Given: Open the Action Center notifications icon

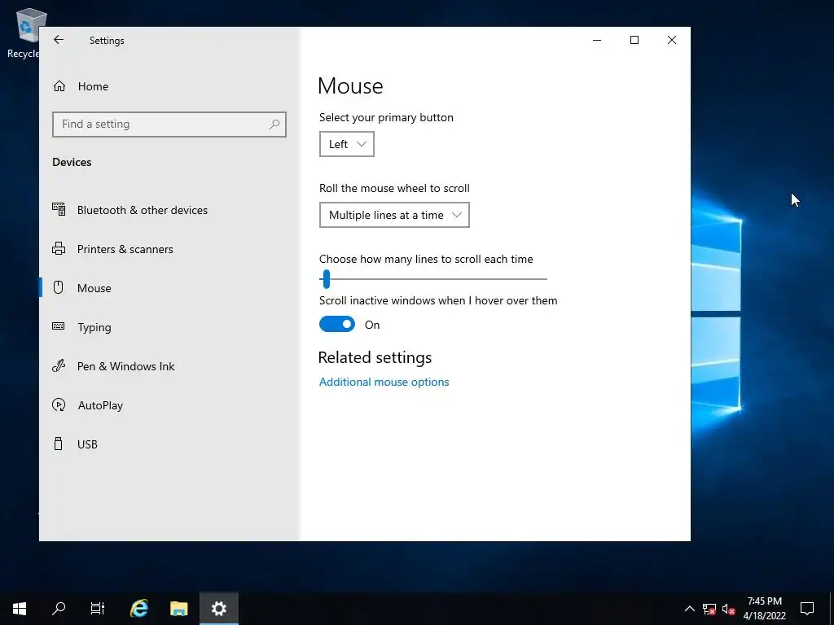Looking at the screenshot, I should (x=807, y=609).
